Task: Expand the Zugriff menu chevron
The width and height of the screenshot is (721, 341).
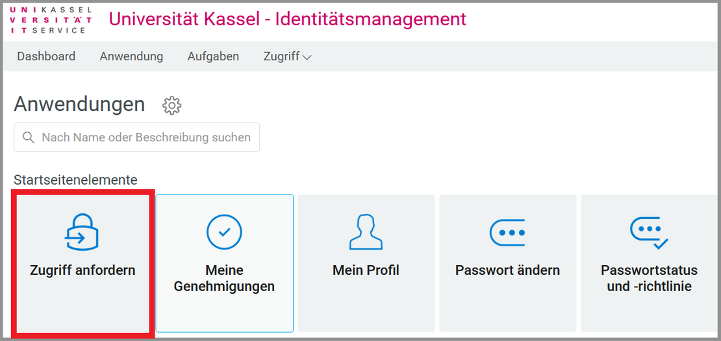Action: (x=307, y=57)
